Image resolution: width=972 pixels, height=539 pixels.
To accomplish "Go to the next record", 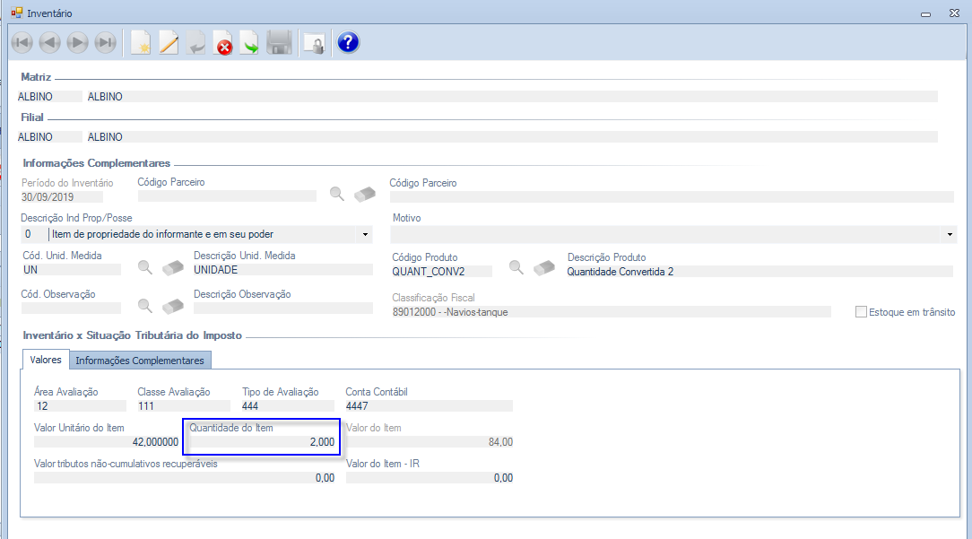I will click(78, 42).
